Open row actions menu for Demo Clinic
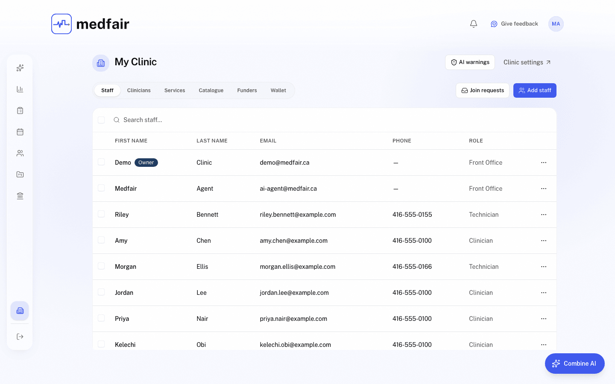The height and width of the screenshot is (384, 615). 544,163
